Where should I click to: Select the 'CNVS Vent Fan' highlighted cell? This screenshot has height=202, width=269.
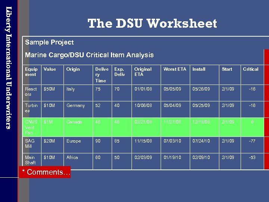point(32,127)
